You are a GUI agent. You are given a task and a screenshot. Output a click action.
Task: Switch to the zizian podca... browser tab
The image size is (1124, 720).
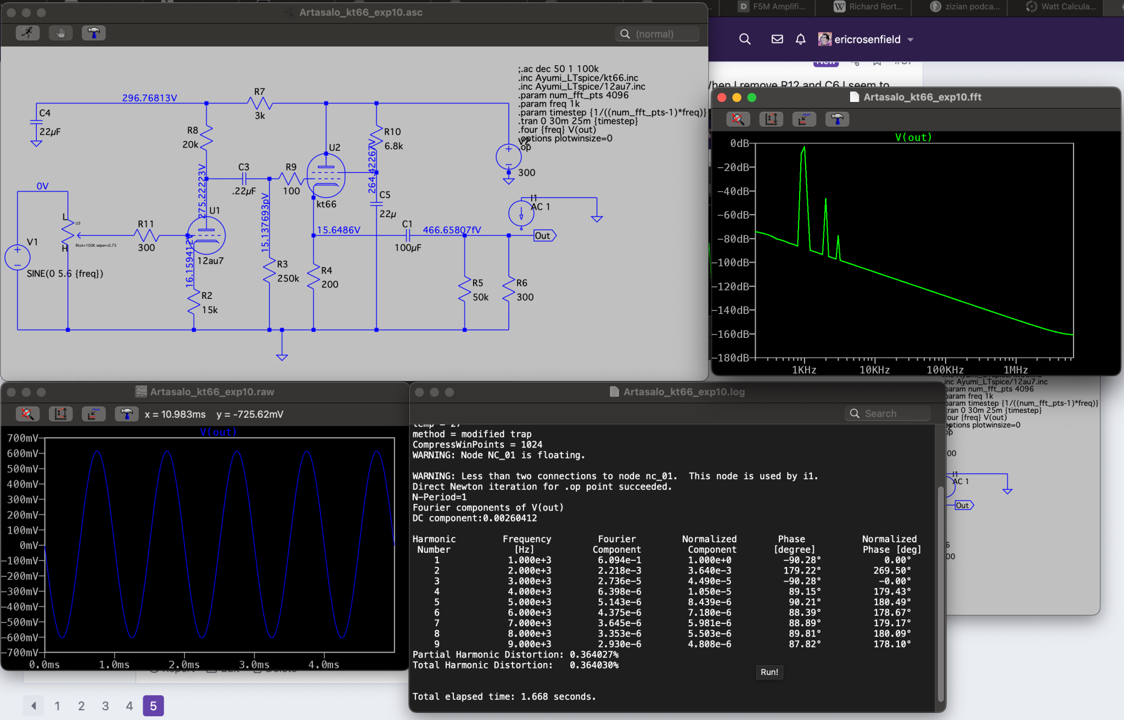click(966, 7)
